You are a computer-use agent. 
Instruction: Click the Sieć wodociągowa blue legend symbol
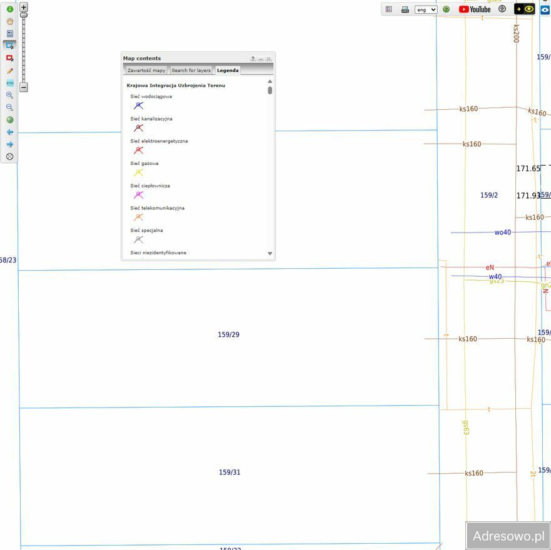tap(138, 106)
